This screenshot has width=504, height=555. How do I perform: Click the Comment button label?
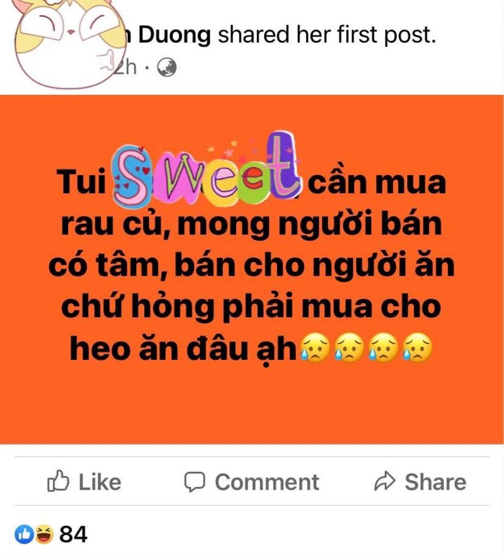(267, 482)
